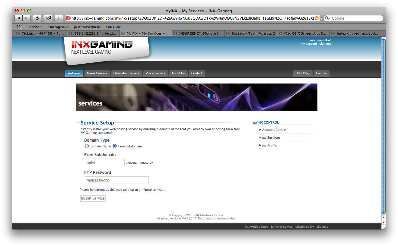Screen dimensions: 398x246
Task: Open the YouTube bookmark
Action: [113, 27]
